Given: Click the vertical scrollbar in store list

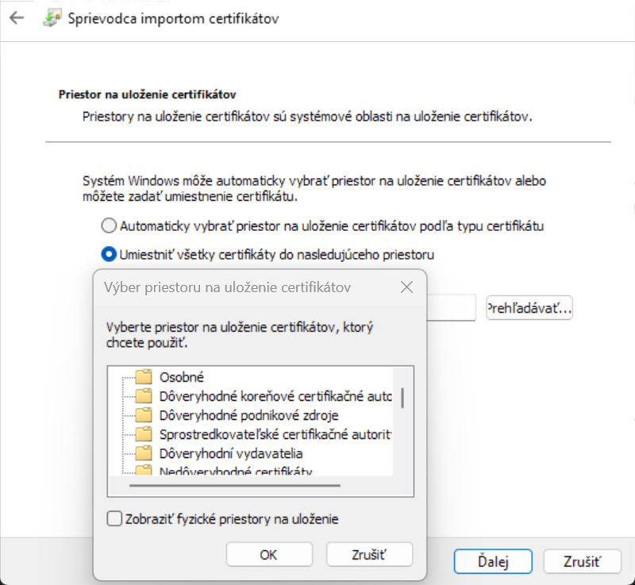Looking at the screenshot, I should tap(403, 398).
